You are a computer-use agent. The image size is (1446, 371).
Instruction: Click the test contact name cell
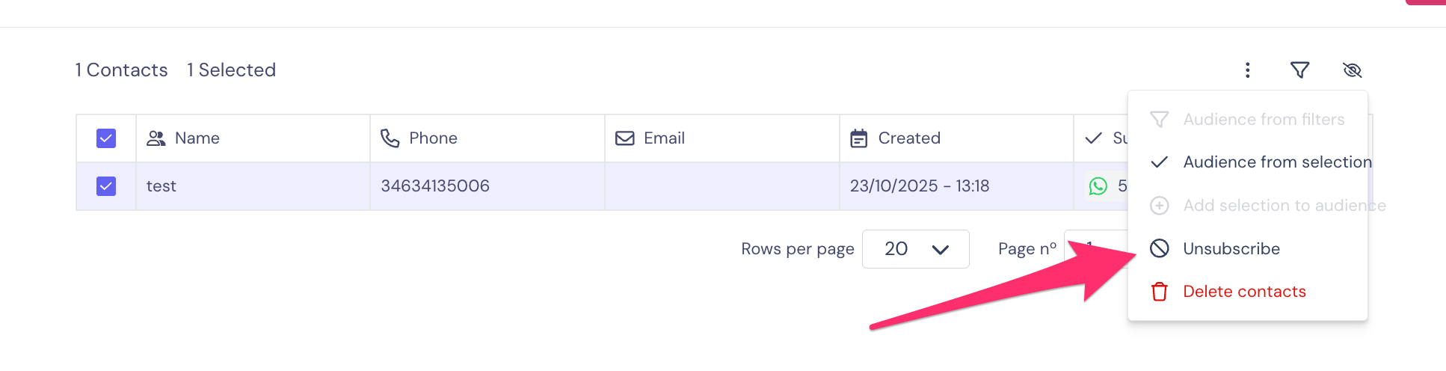click(161, 186)
